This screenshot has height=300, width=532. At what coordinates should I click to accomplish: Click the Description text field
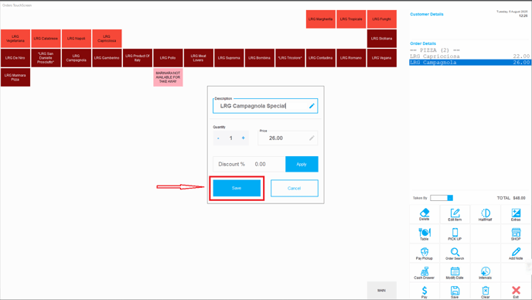click(x=265, y=106)
